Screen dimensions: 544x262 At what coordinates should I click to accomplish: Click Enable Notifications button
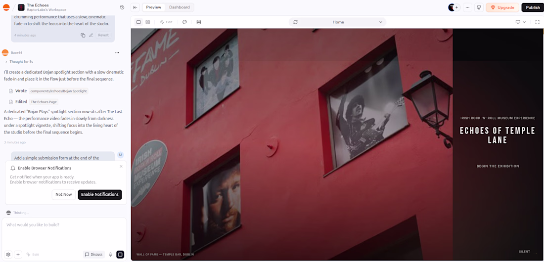click(100, 194)
